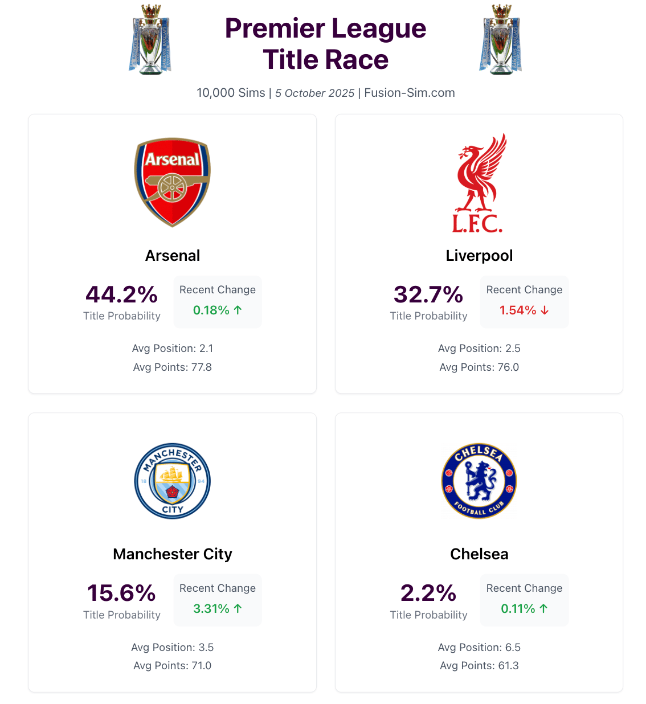The image size is (646, 704).
Task: Click the Manchester City team name
Action: click(173, 554)
